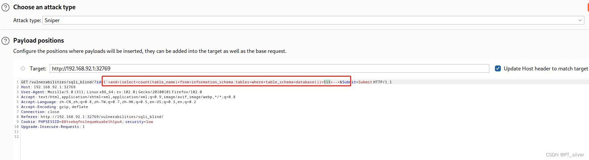Screen dimensions: 589x160
Task: Click the Connection: close header line
Action: (x=40, y=112)
